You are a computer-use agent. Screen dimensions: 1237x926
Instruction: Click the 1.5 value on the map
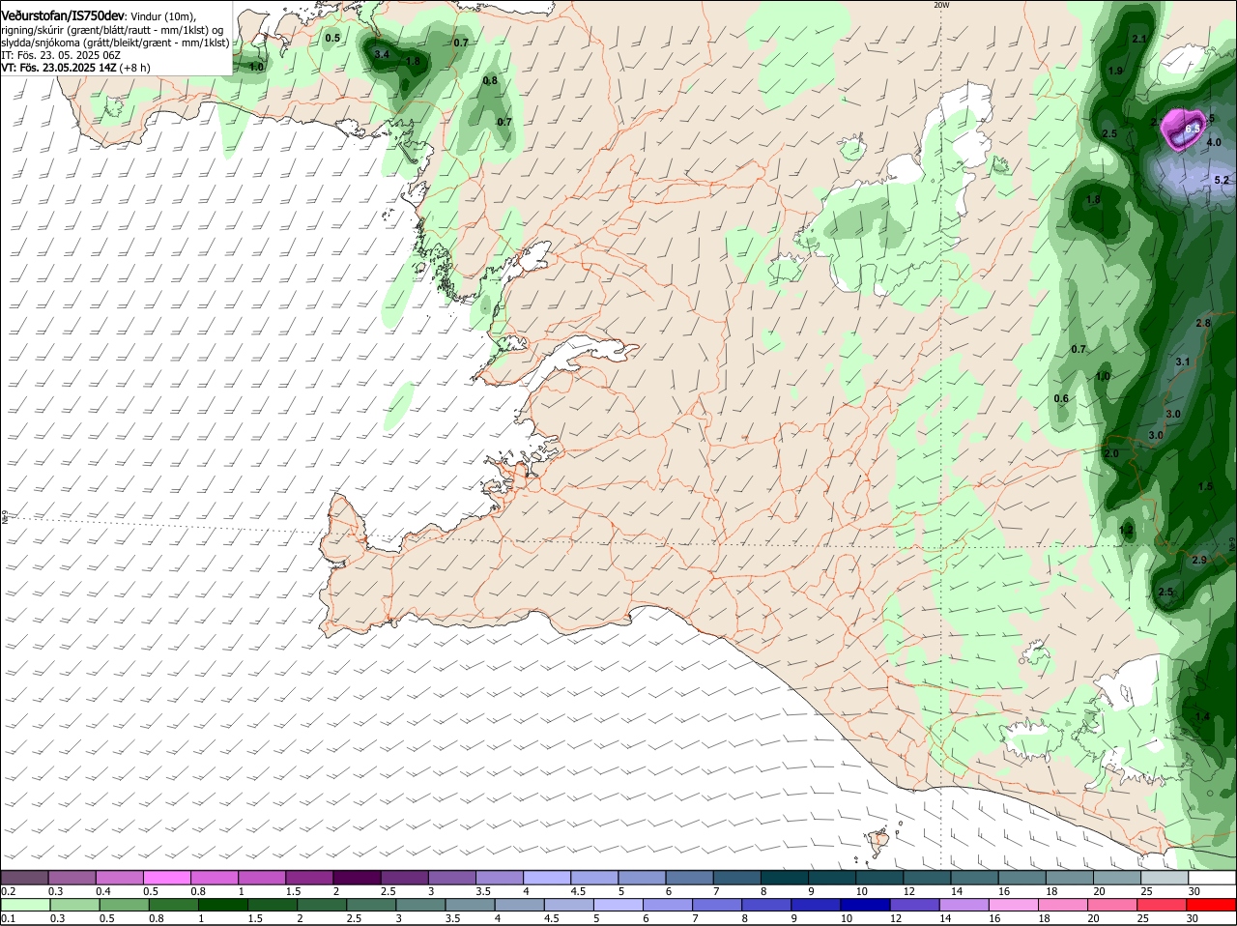[x=1205, y=486]
